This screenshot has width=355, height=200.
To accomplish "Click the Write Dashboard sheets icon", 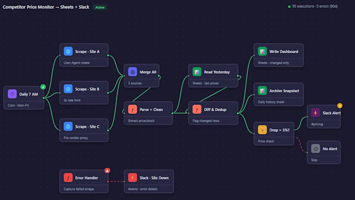I will [263, 51].
